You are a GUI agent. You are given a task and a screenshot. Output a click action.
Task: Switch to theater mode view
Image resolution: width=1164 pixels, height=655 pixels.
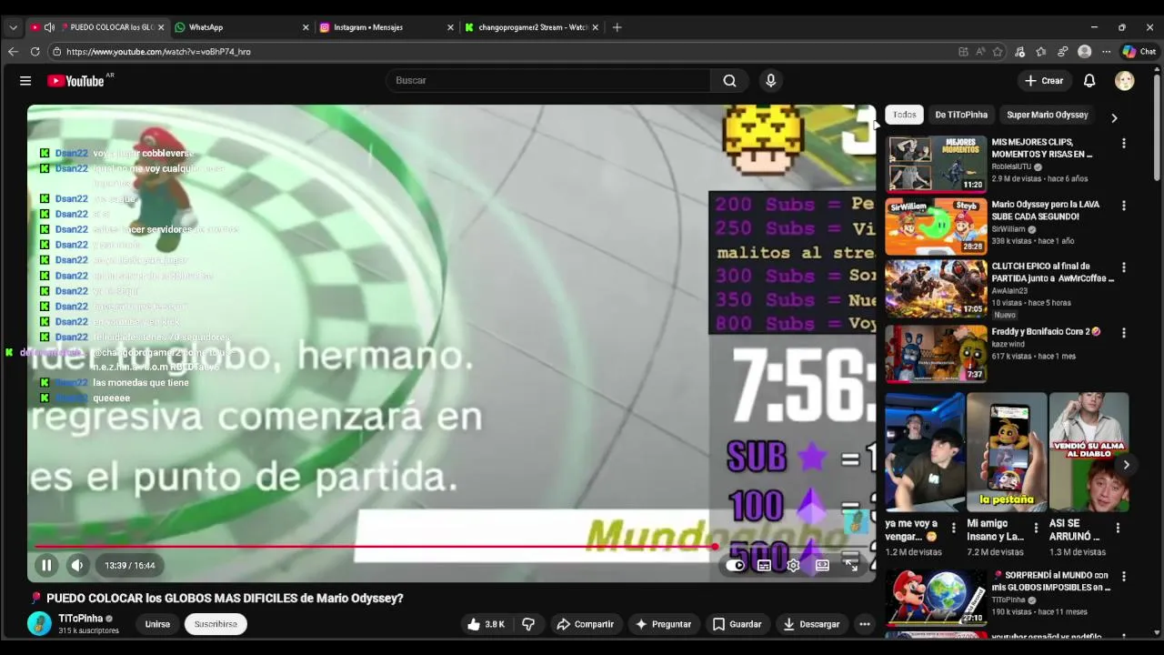click(822, 565)
